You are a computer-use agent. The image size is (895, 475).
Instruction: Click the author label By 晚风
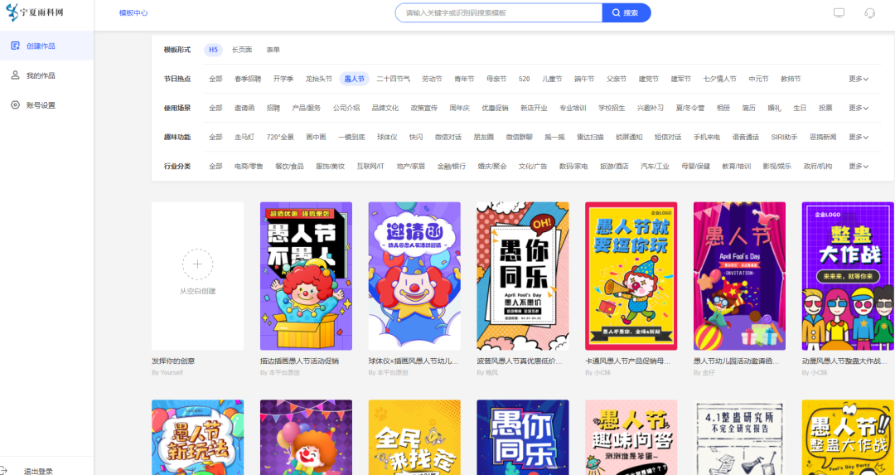coord(488,372)
